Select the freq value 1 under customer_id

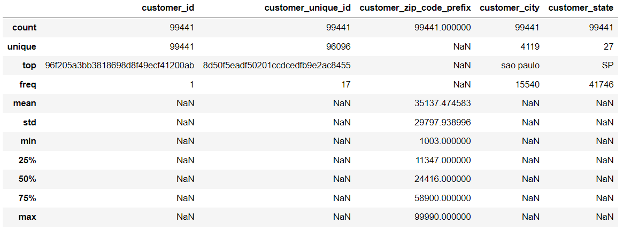click(x=191, y=84)
